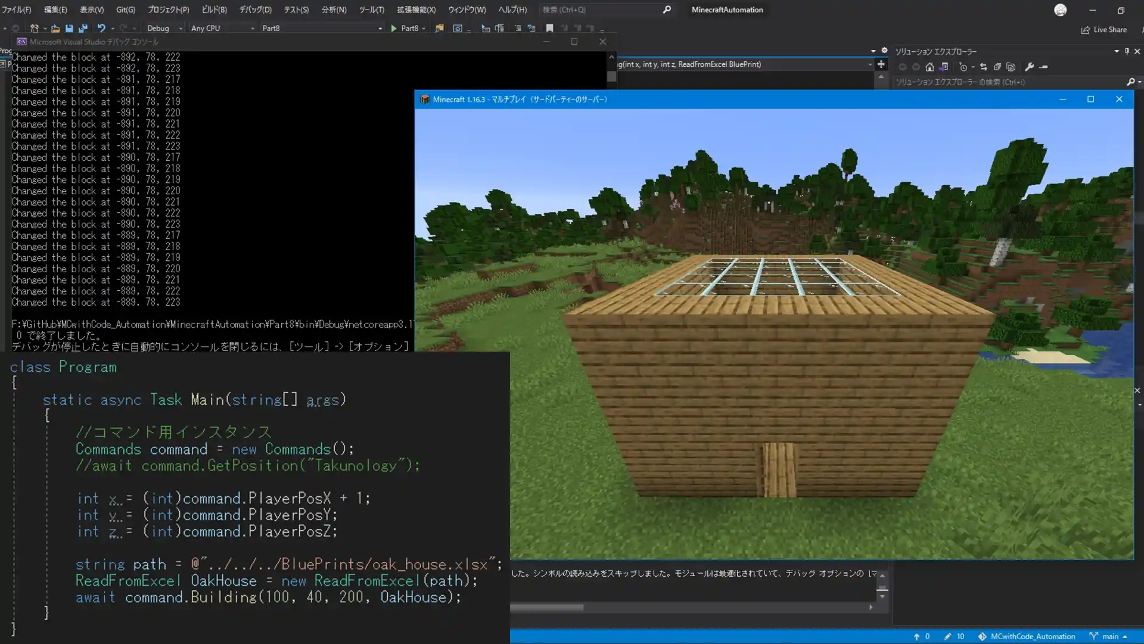The height and width of the screenshot is (644, 1144).
Task: Click the Solution Explorer search magnifier icon
Action: tap(1130, 82)
